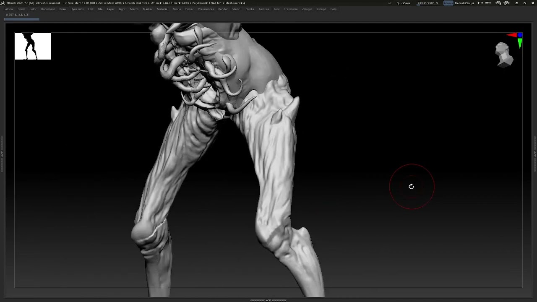Image resolution: width=537 pixels, height=302 pixels.
Task: Open the Marker menu
Action: 148,9
